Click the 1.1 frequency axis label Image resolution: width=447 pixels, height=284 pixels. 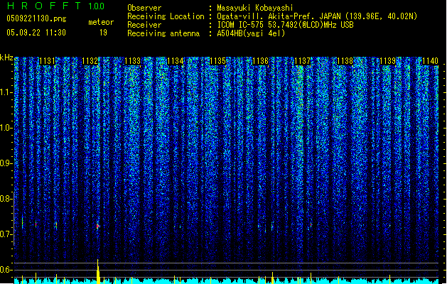[6, 92]
